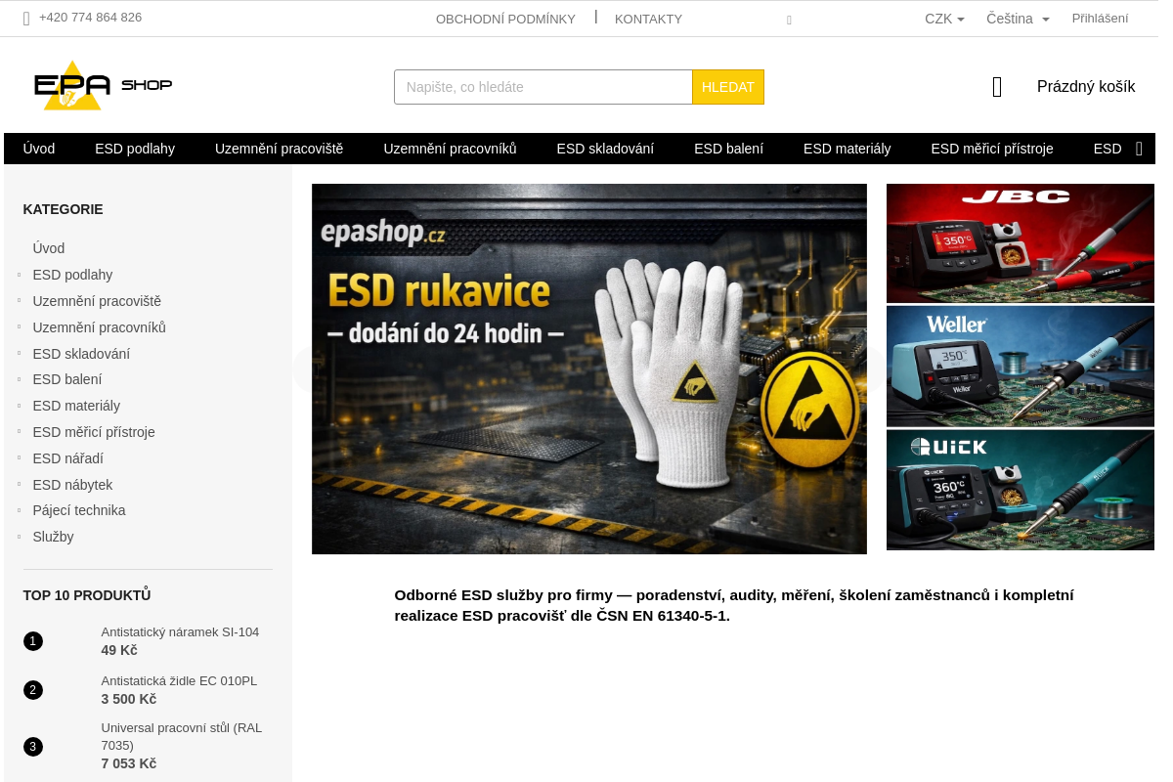The width and height of the screenshot is (1173, 782).
Task: Open the CZK currency dropdown
Action: tap(944, 19)
